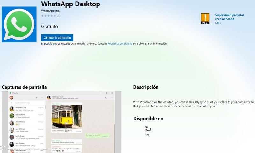
Task: Click the Descripción heading
Action: [x=146, y=87]
